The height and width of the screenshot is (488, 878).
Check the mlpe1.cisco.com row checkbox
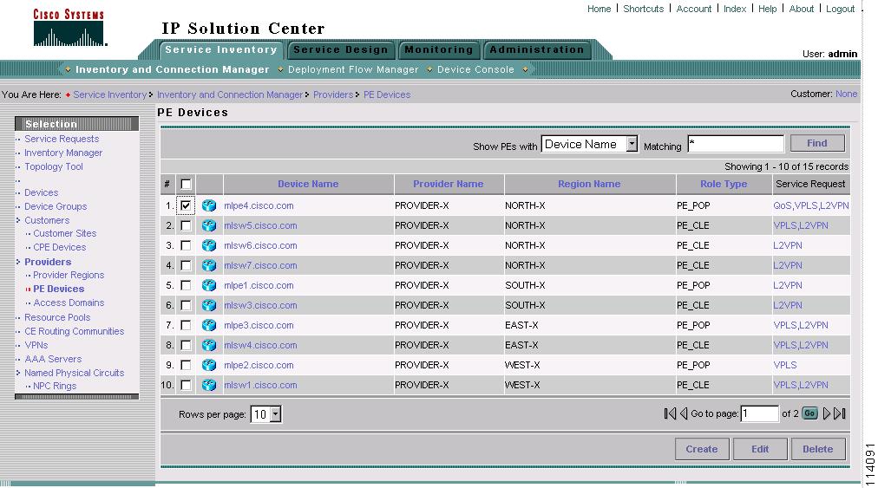(x=186, y=285)
